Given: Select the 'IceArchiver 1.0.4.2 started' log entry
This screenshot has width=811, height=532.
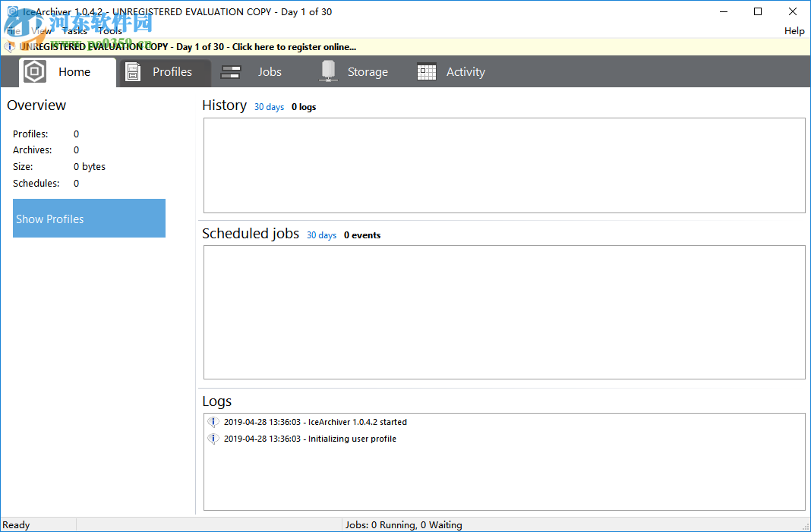Looking at the screenshot, I should click(x=315, y=422).
